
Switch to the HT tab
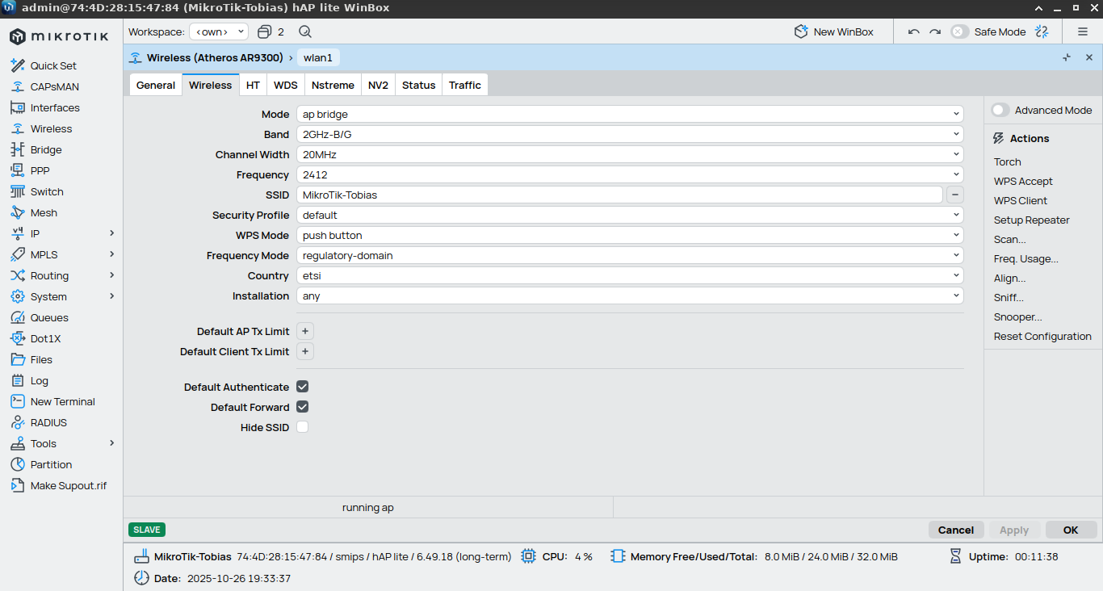pyautogui.click(x=253, y=85)
